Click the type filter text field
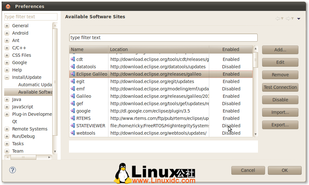 (164, 38)
